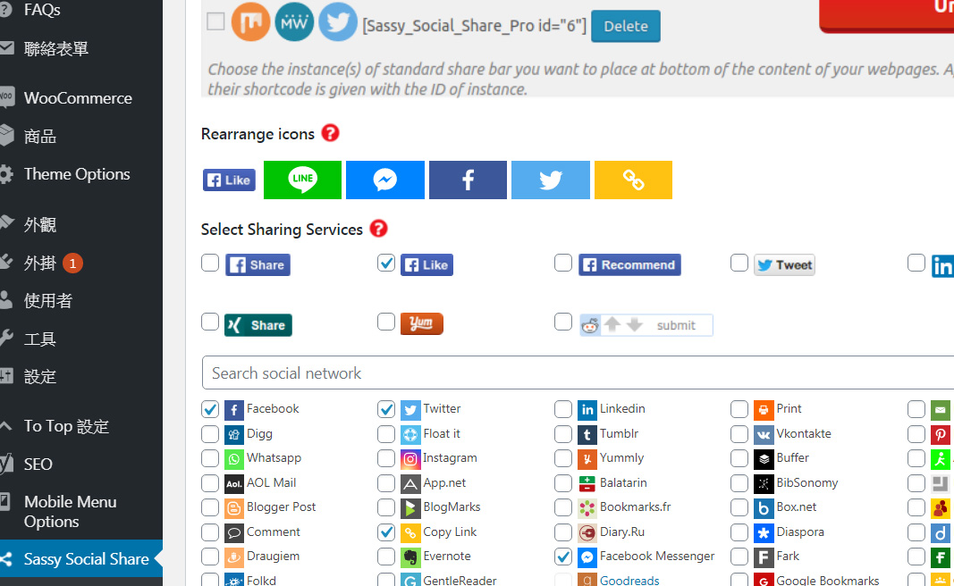954x586 pixels.
Task: Check the Tweet button checkbox
Action: (x=739, y=263)
